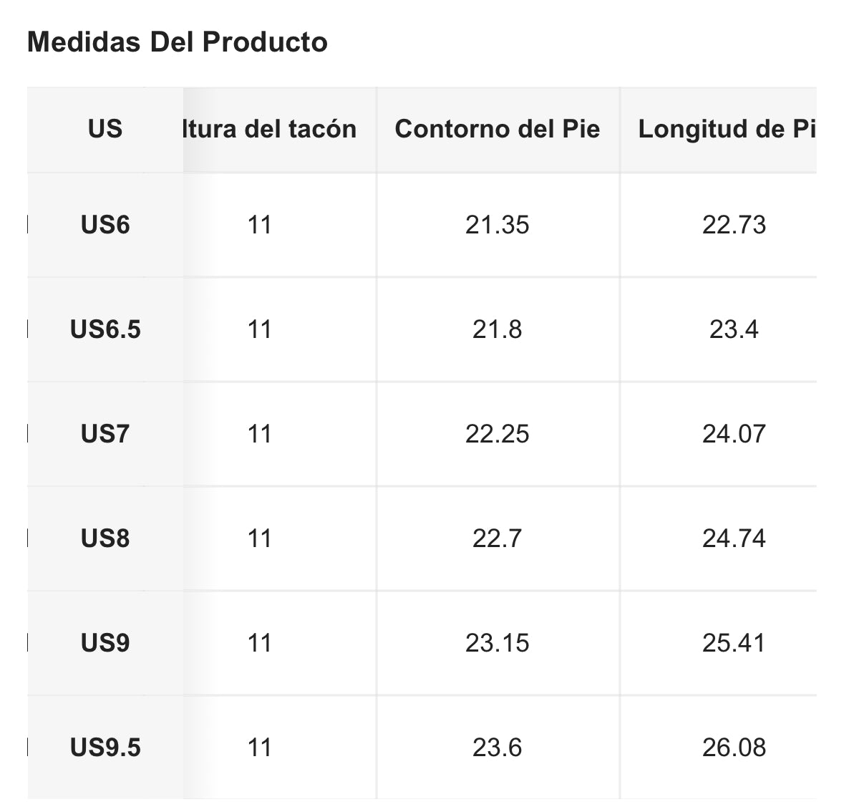Viewport: 844px width, 807px height.
Task: Select the US8 size row label
Action: (105, 538)
